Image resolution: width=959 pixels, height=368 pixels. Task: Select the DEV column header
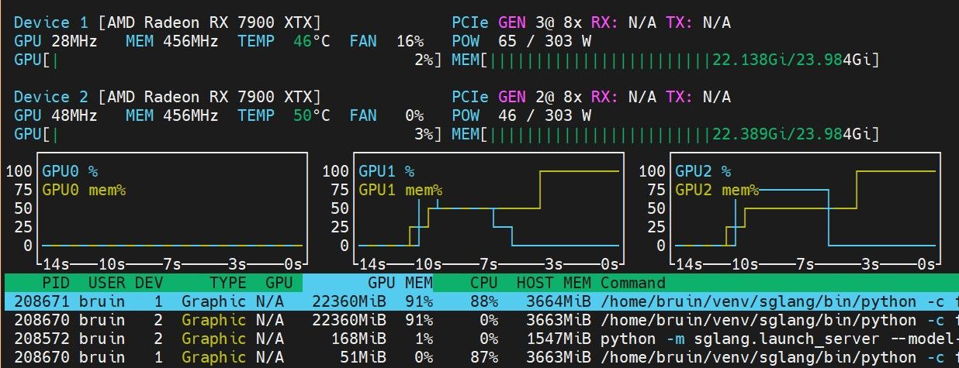[149, 283]
